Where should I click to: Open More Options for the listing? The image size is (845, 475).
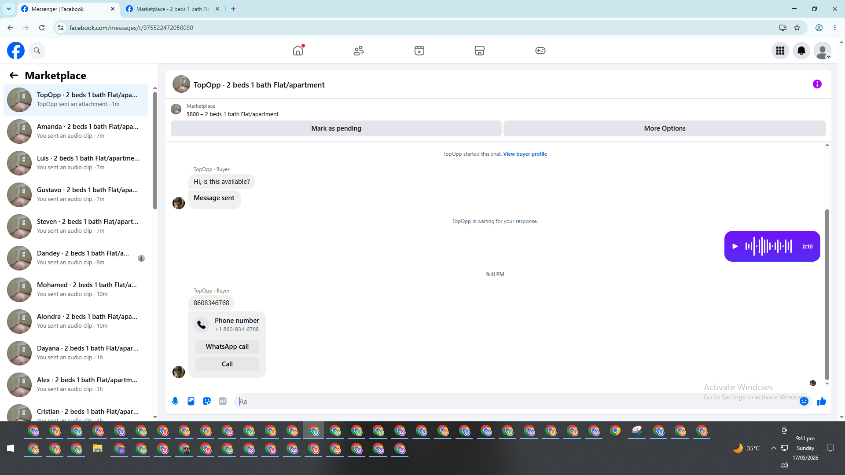665,128
